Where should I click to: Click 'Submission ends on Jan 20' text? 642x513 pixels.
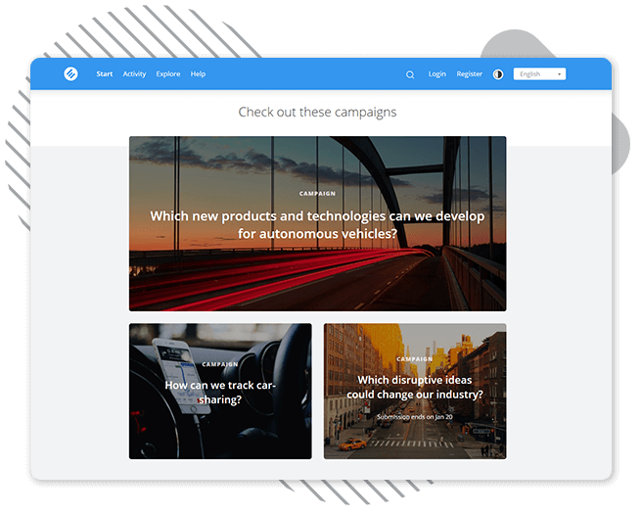(x=414, y=417)
